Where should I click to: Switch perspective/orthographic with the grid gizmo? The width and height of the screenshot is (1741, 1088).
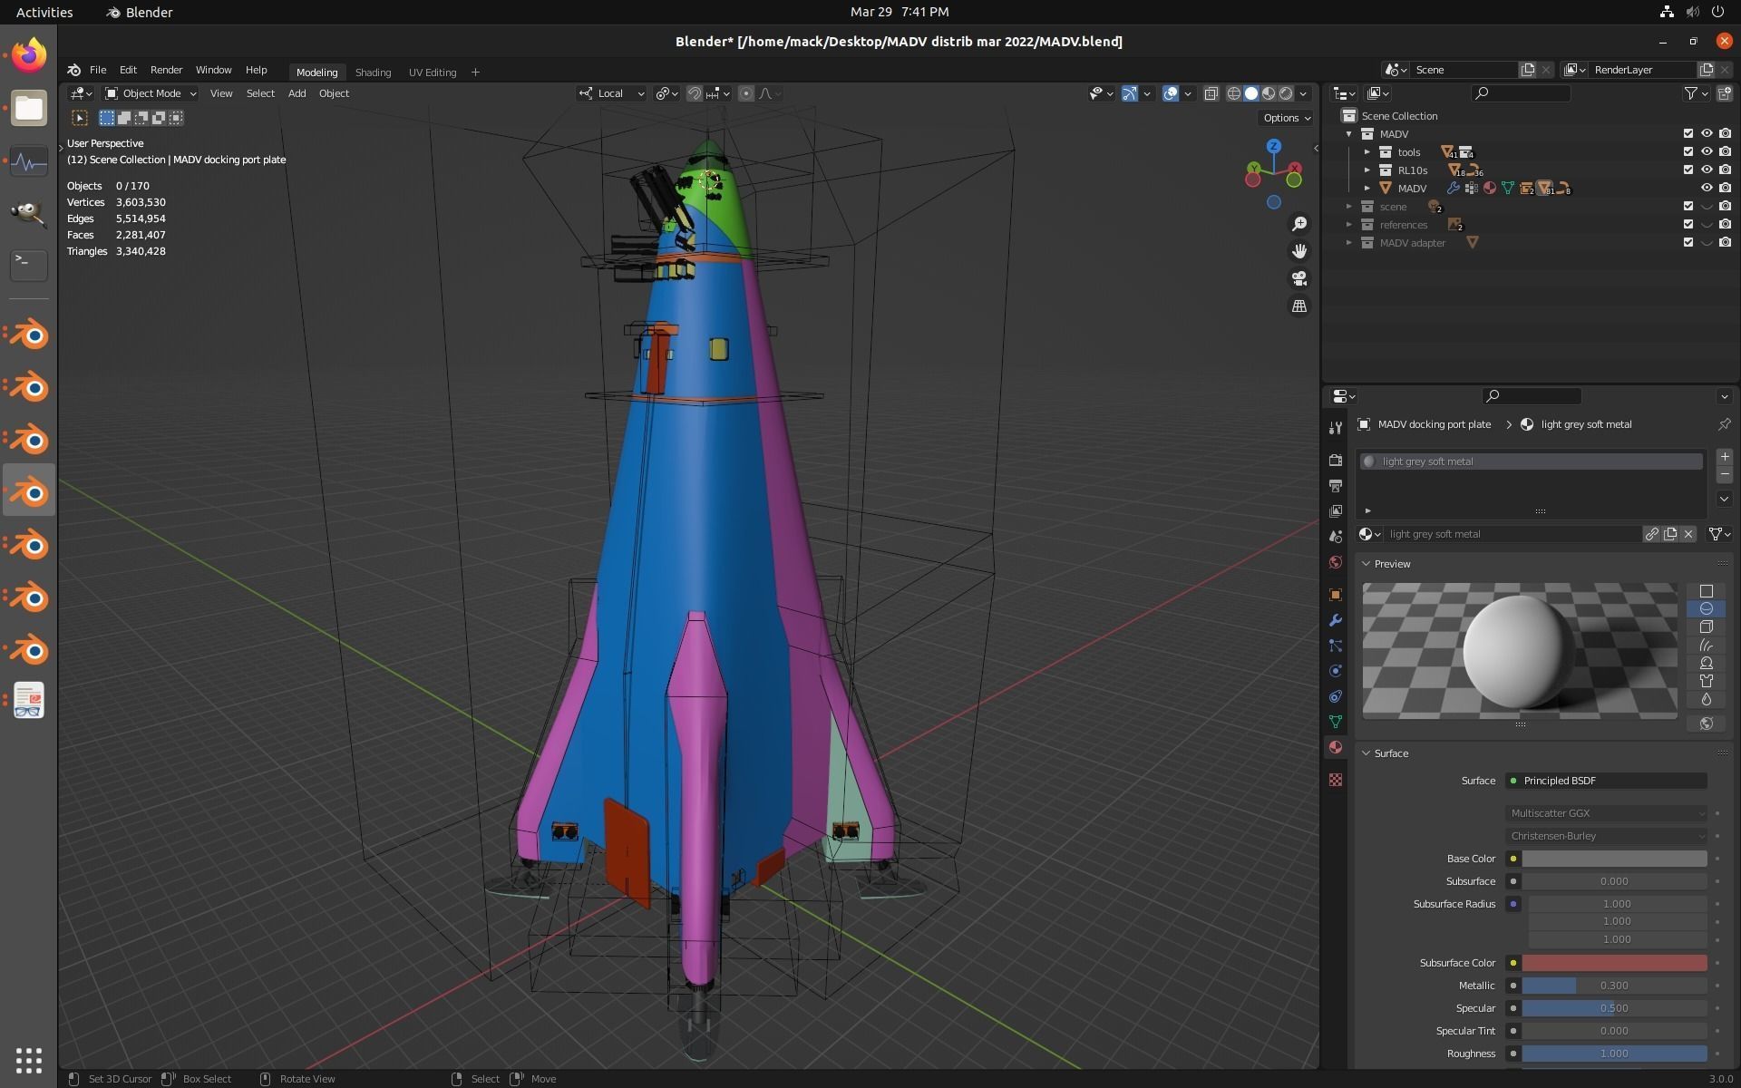pyautogui.click(x=1299, y=306)
